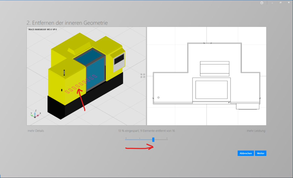Restore down the wizard window
This screenshot has width=293, height=178.
(280, 3)
